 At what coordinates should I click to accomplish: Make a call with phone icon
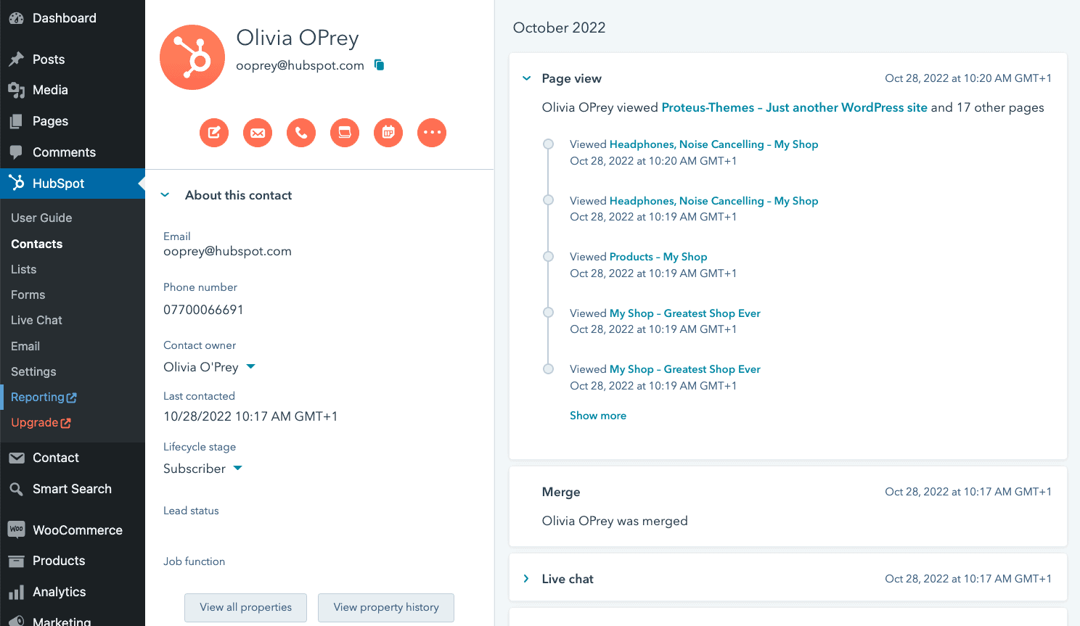coord(301,133)
